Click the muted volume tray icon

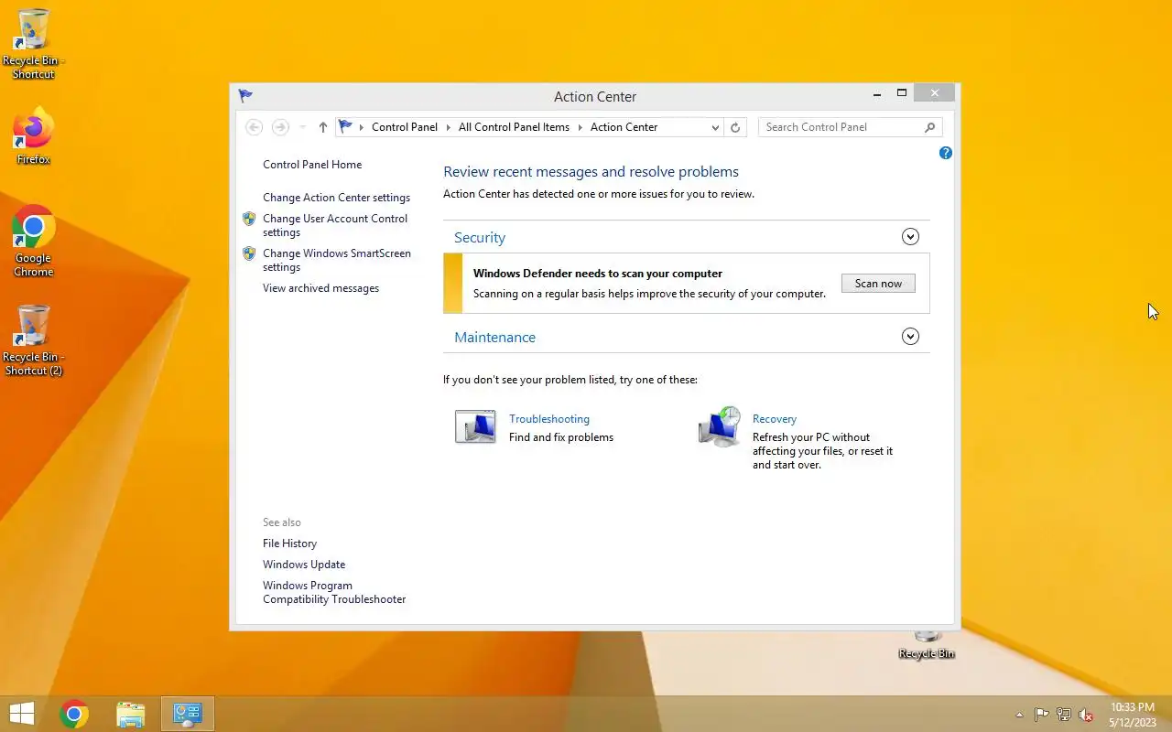[1086, 715]
